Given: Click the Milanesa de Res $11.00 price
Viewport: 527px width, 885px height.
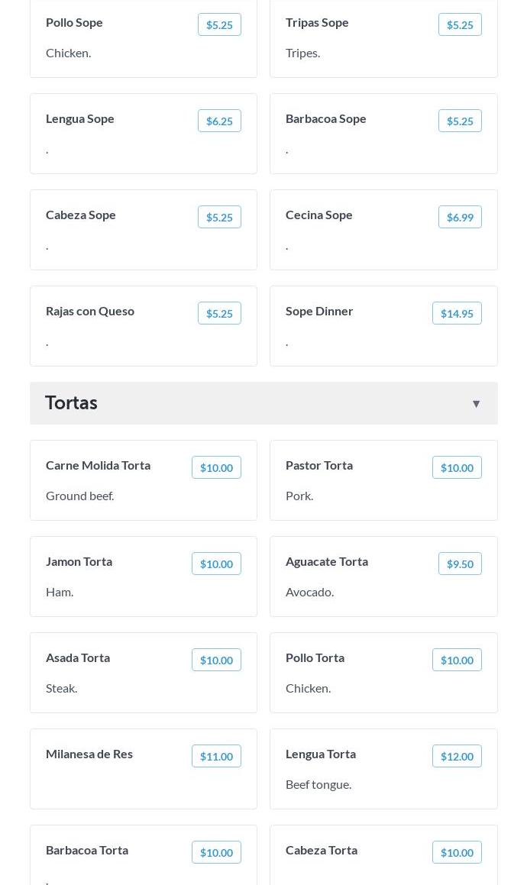Looking at the screenshot, I should click(216, 756).
